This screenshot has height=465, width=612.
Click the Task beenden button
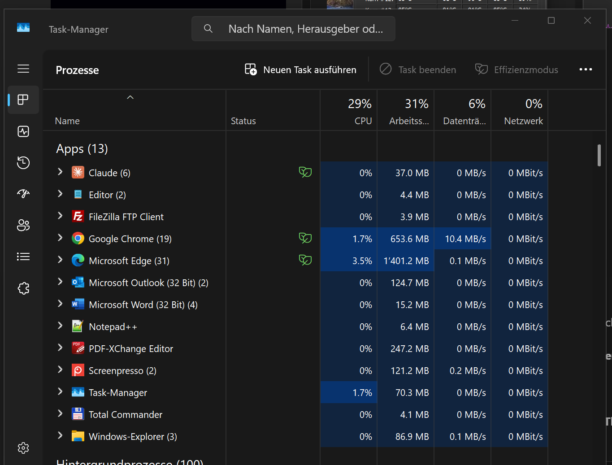(418, 70)
